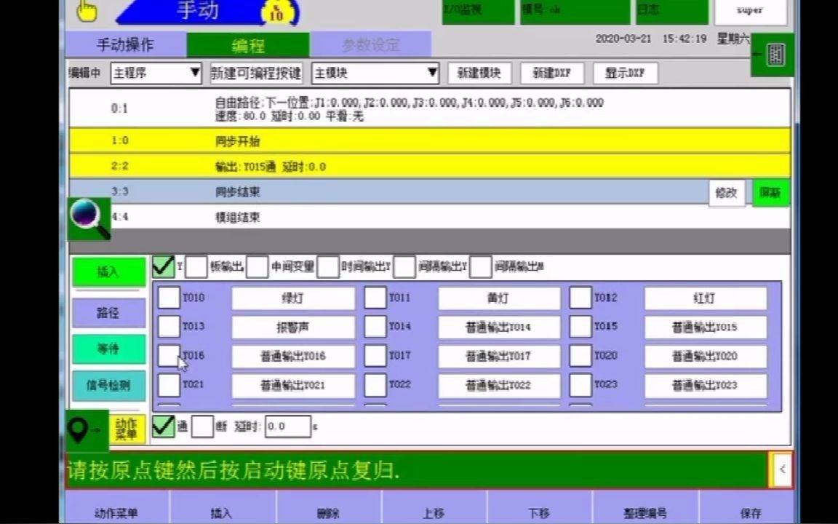Click the 黄灯 label button
The image size is (838, 524).
pyautogui.click(x=498, y=298)
